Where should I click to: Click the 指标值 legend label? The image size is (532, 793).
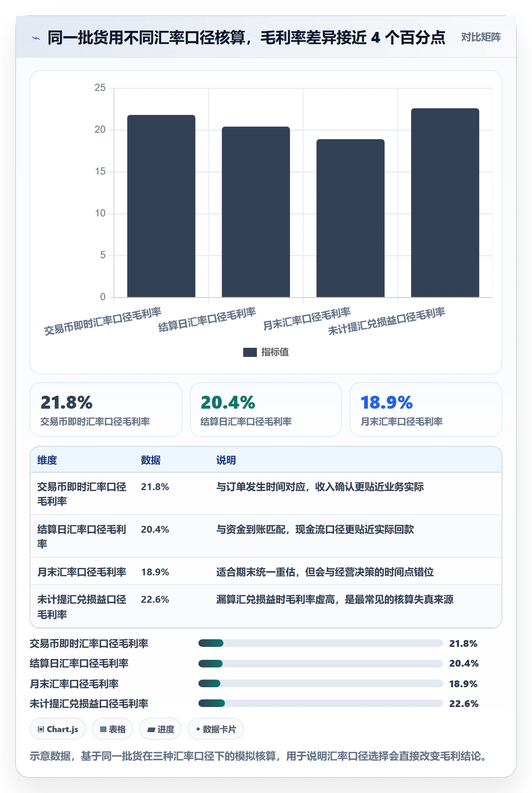(x=275, y=352)
